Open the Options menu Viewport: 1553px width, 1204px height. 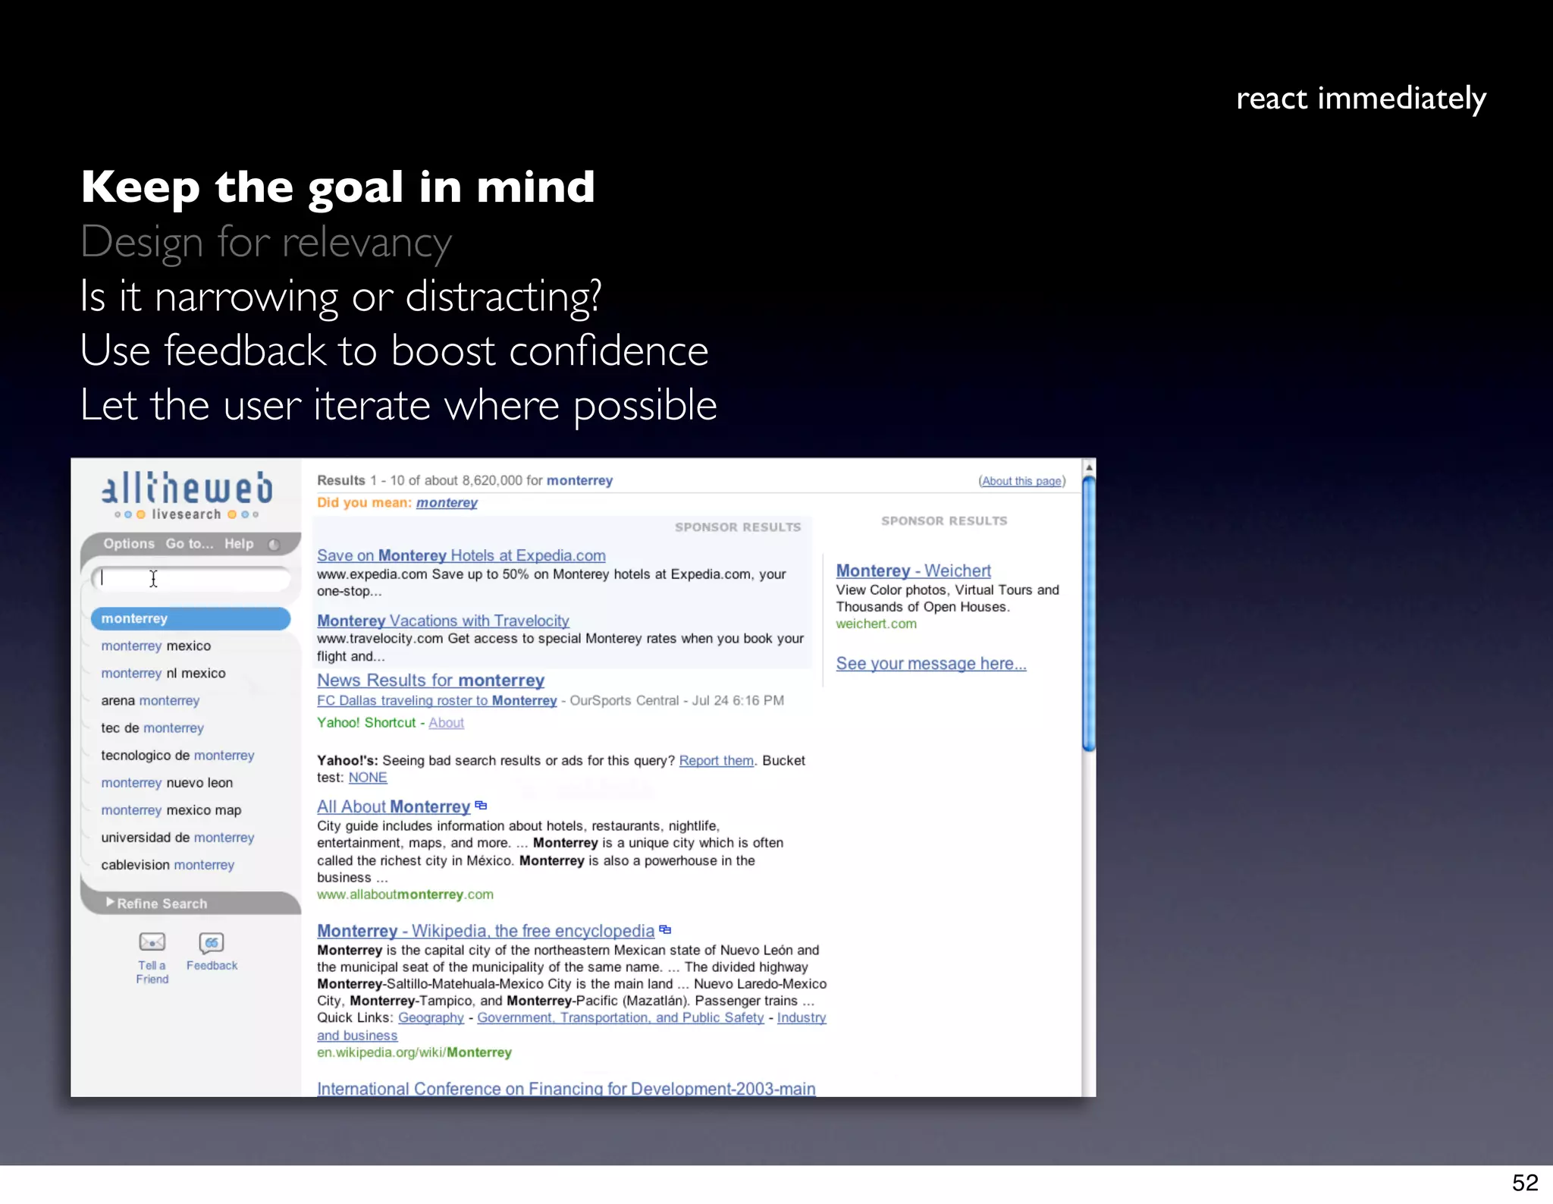pyautogui.click(x=128, y=543)
